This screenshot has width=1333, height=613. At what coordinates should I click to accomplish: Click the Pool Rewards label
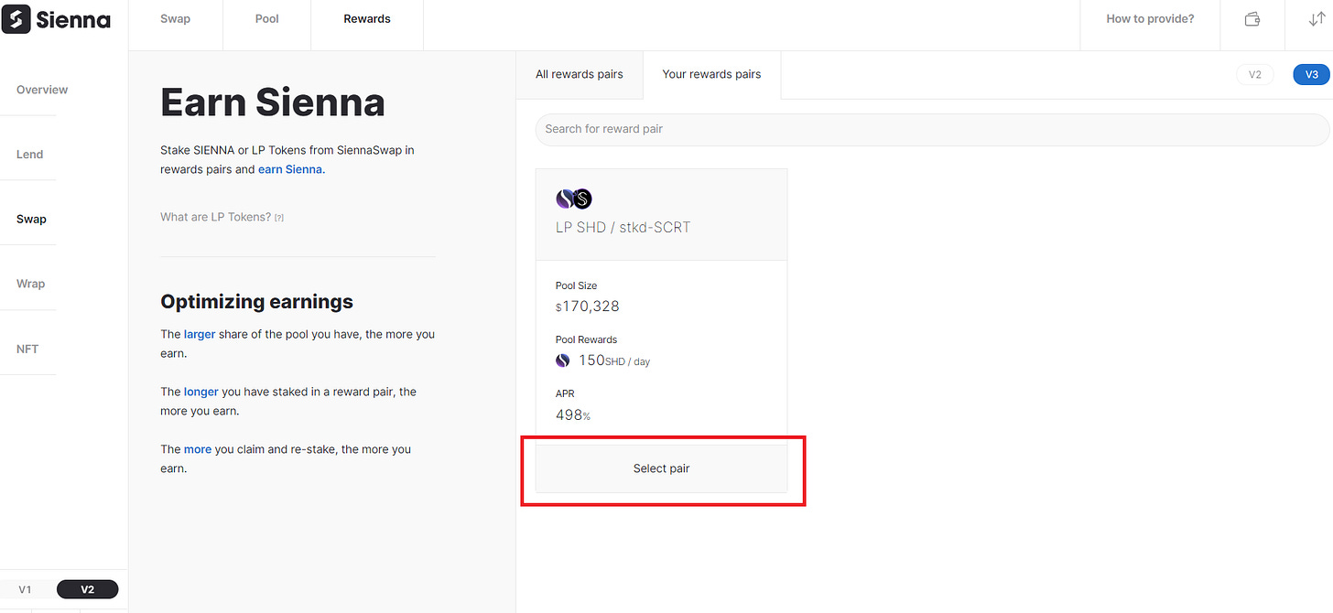586,340
